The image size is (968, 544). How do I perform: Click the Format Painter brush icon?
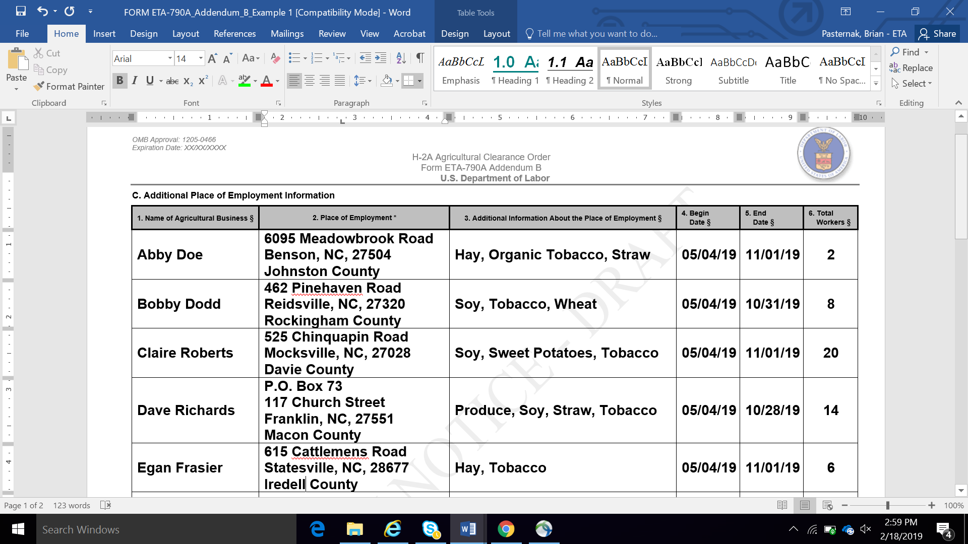[x=39, y=87]
